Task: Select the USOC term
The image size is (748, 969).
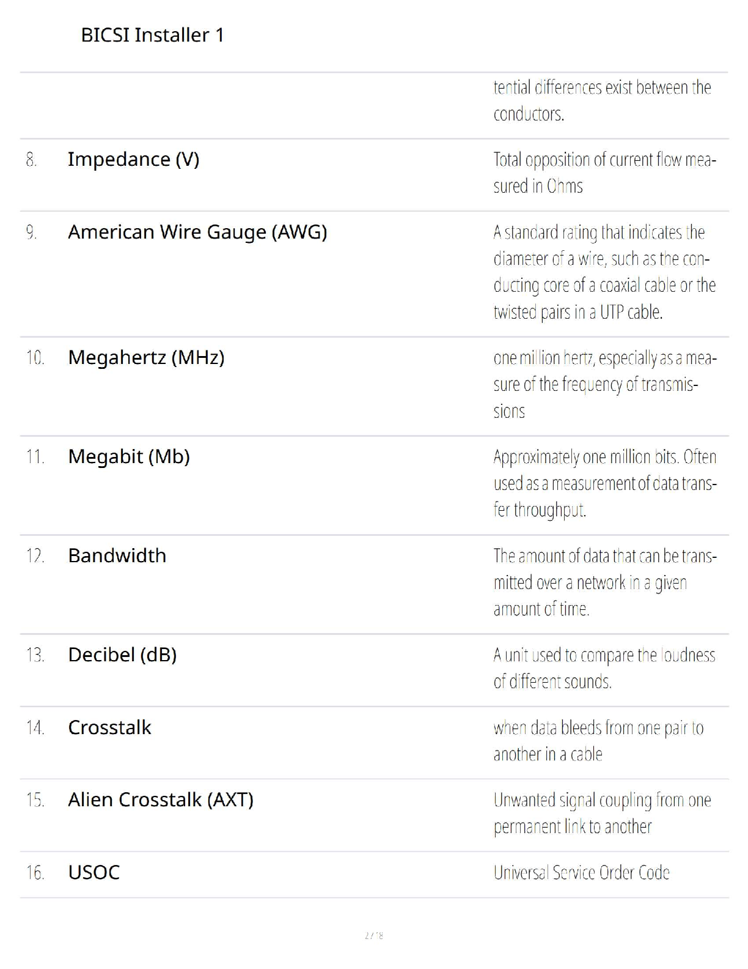Action: pyautogui.click(x=94, y=872)
